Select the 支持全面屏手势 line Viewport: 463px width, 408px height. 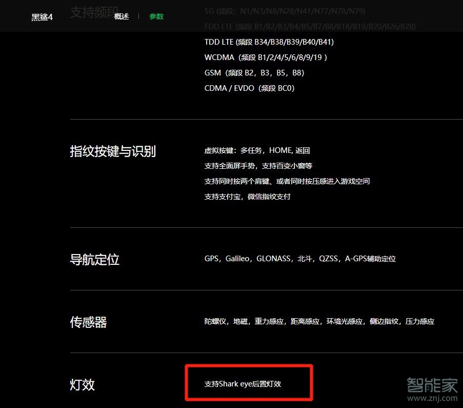click(258, 166)
